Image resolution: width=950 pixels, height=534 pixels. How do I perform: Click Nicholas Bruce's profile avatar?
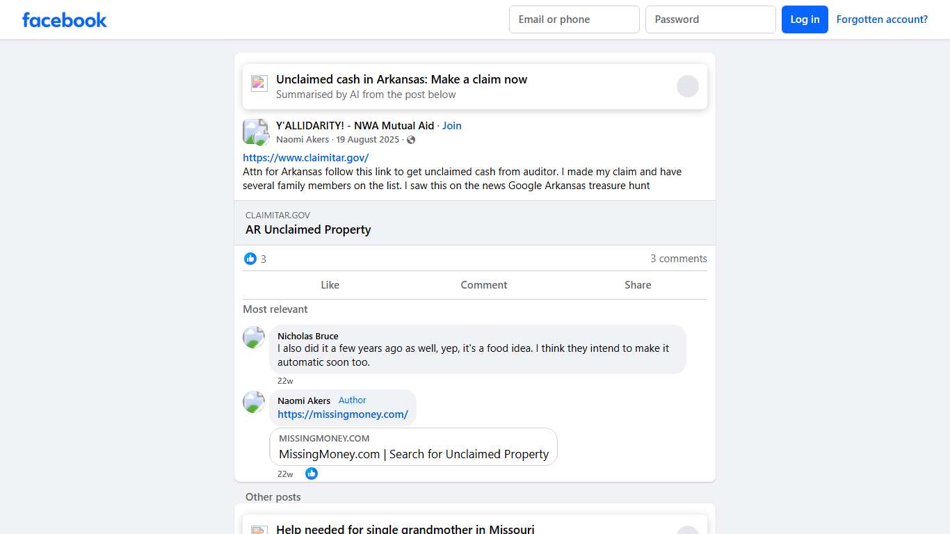(254, 337)
